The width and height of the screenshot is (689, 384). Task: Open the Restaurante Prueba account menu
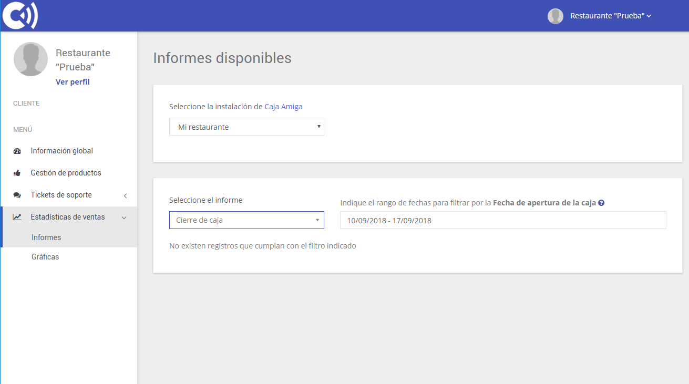click(x=610, y=16)
